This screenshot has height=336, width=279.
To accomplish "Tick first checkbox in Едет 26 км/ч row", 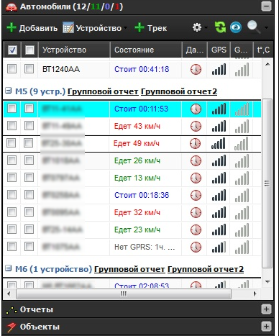I will point(12,160).
